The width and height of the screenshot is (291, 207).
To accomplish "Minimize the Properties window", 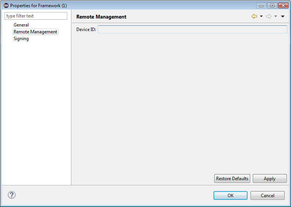I will click(262, 5).
